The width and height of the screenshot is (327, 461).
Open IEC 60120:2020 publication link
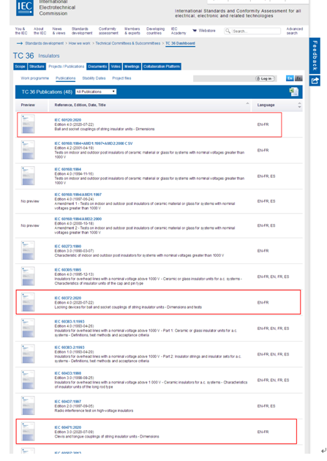(68, 120)
